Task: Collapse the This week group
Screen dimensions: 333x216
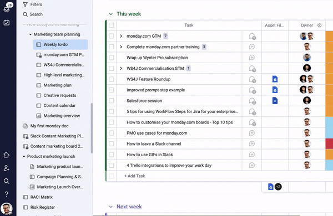Action: coord(111,14)
